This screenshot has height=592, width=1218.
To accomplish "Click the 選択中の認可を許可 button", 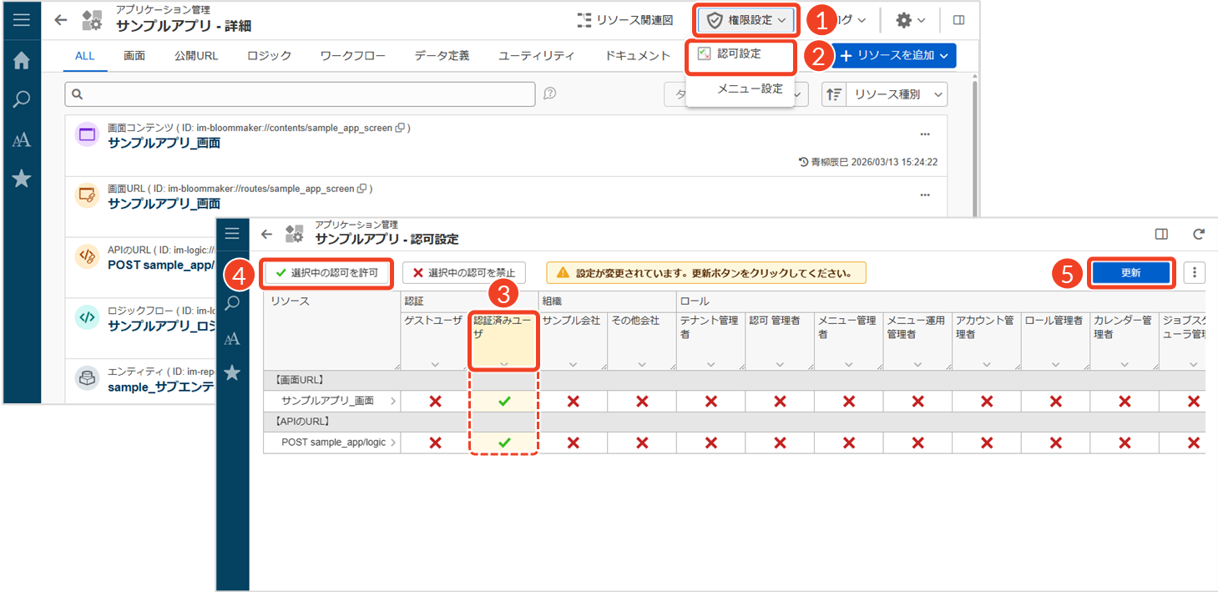I will point(327,272).
